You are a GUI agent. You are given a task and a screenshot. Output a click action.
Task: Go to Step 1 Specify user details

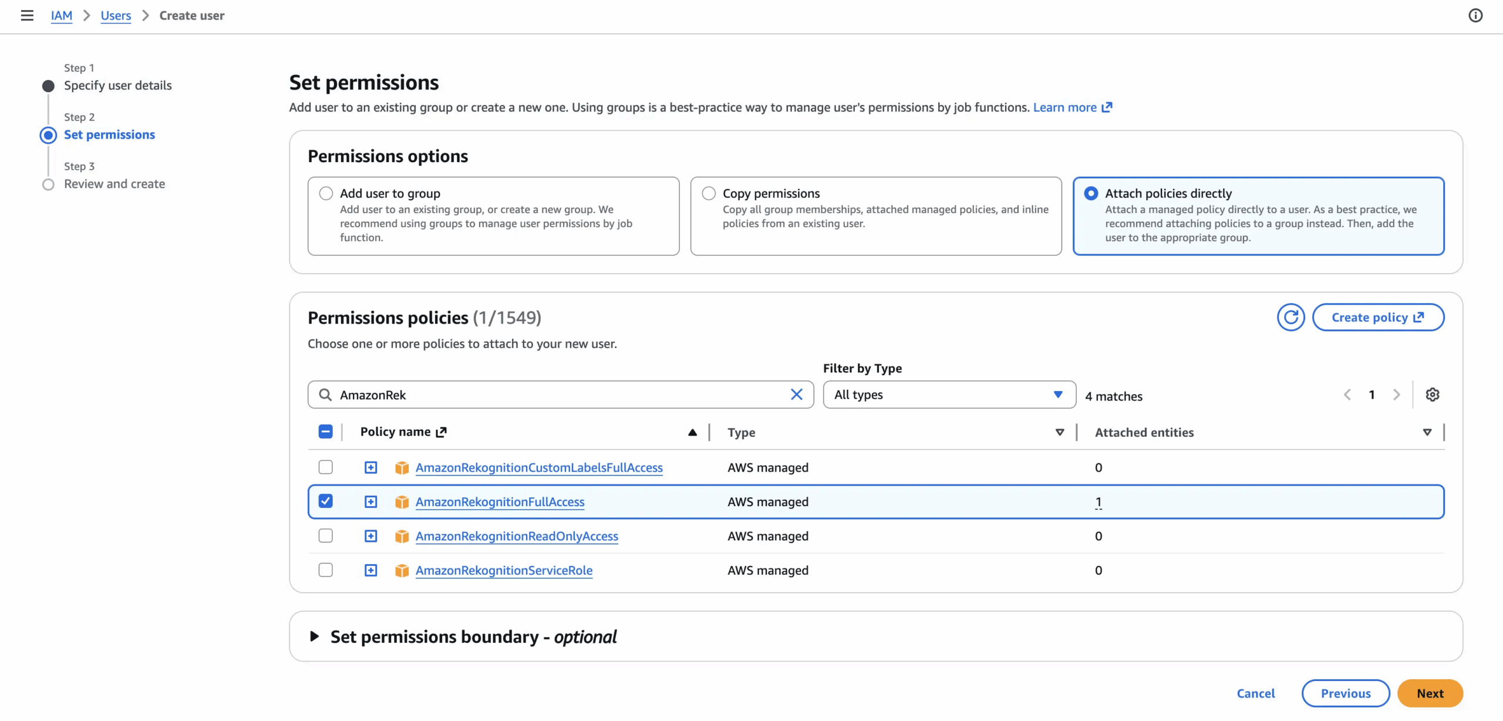point(117,86)
